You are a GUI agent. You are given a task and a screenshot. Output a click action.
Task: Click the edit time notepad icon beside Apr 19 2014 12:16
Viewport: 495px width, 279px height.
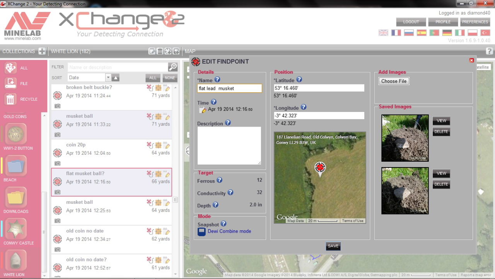(203, 110)
